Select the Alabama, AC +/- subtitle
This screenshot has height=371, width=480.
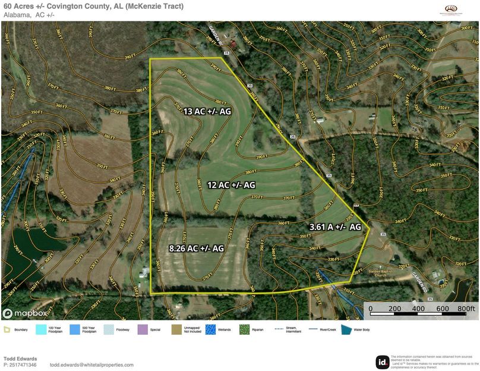tap(29, 15)
